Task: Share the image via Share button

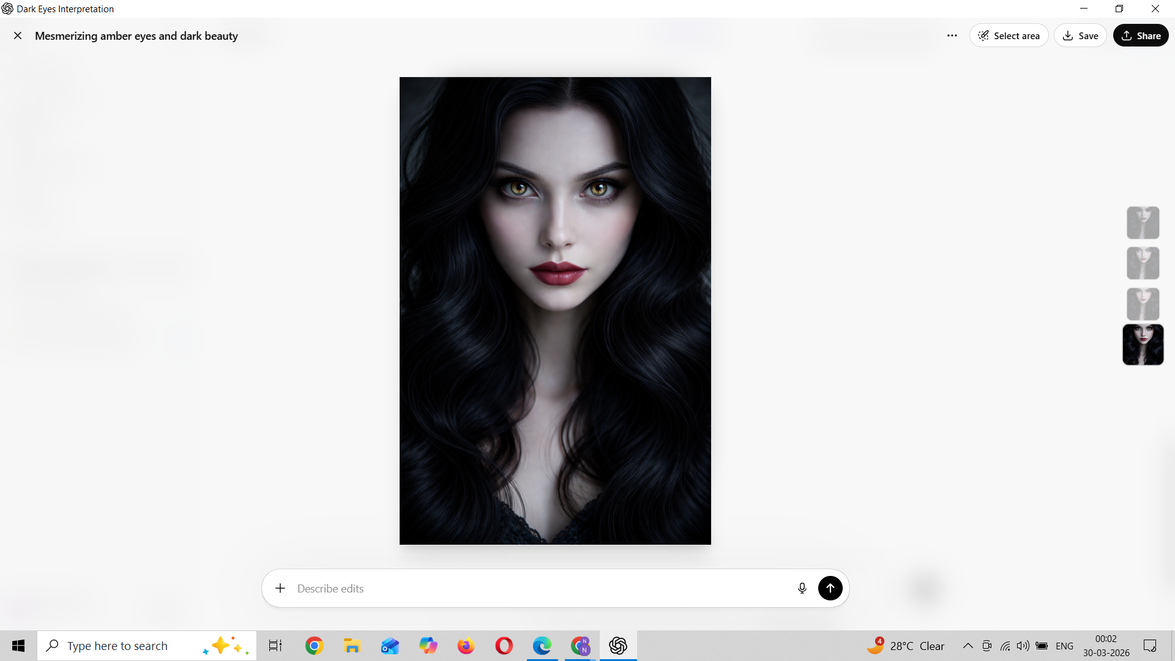Action: [1141, 35]
